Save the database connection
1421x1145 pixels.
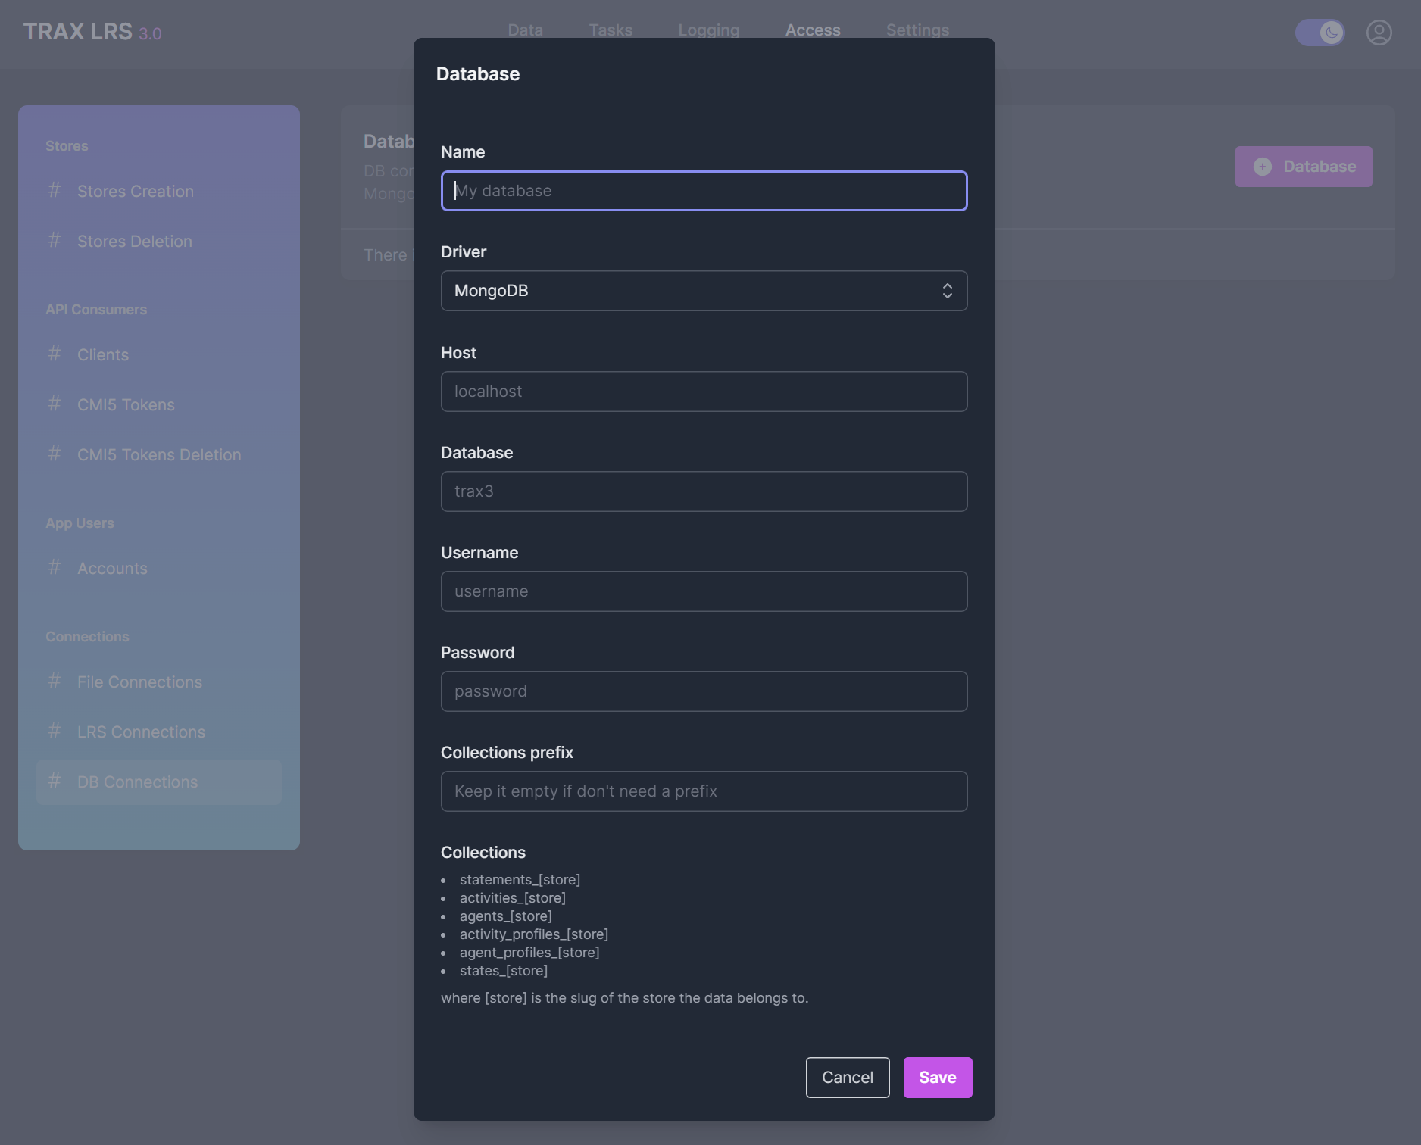(x=937, y=1077)
